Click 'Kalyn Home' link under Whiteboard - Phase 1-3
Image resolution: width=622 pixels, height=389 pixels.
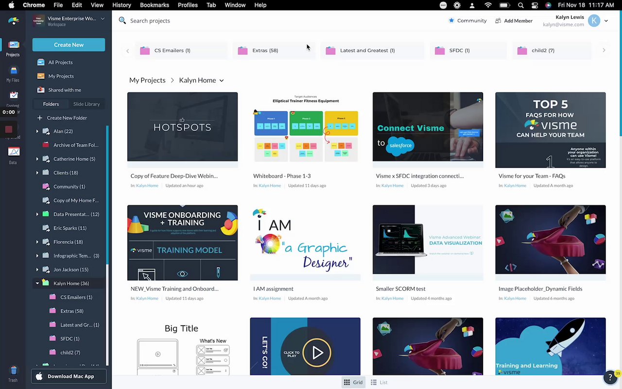point(270,186)
